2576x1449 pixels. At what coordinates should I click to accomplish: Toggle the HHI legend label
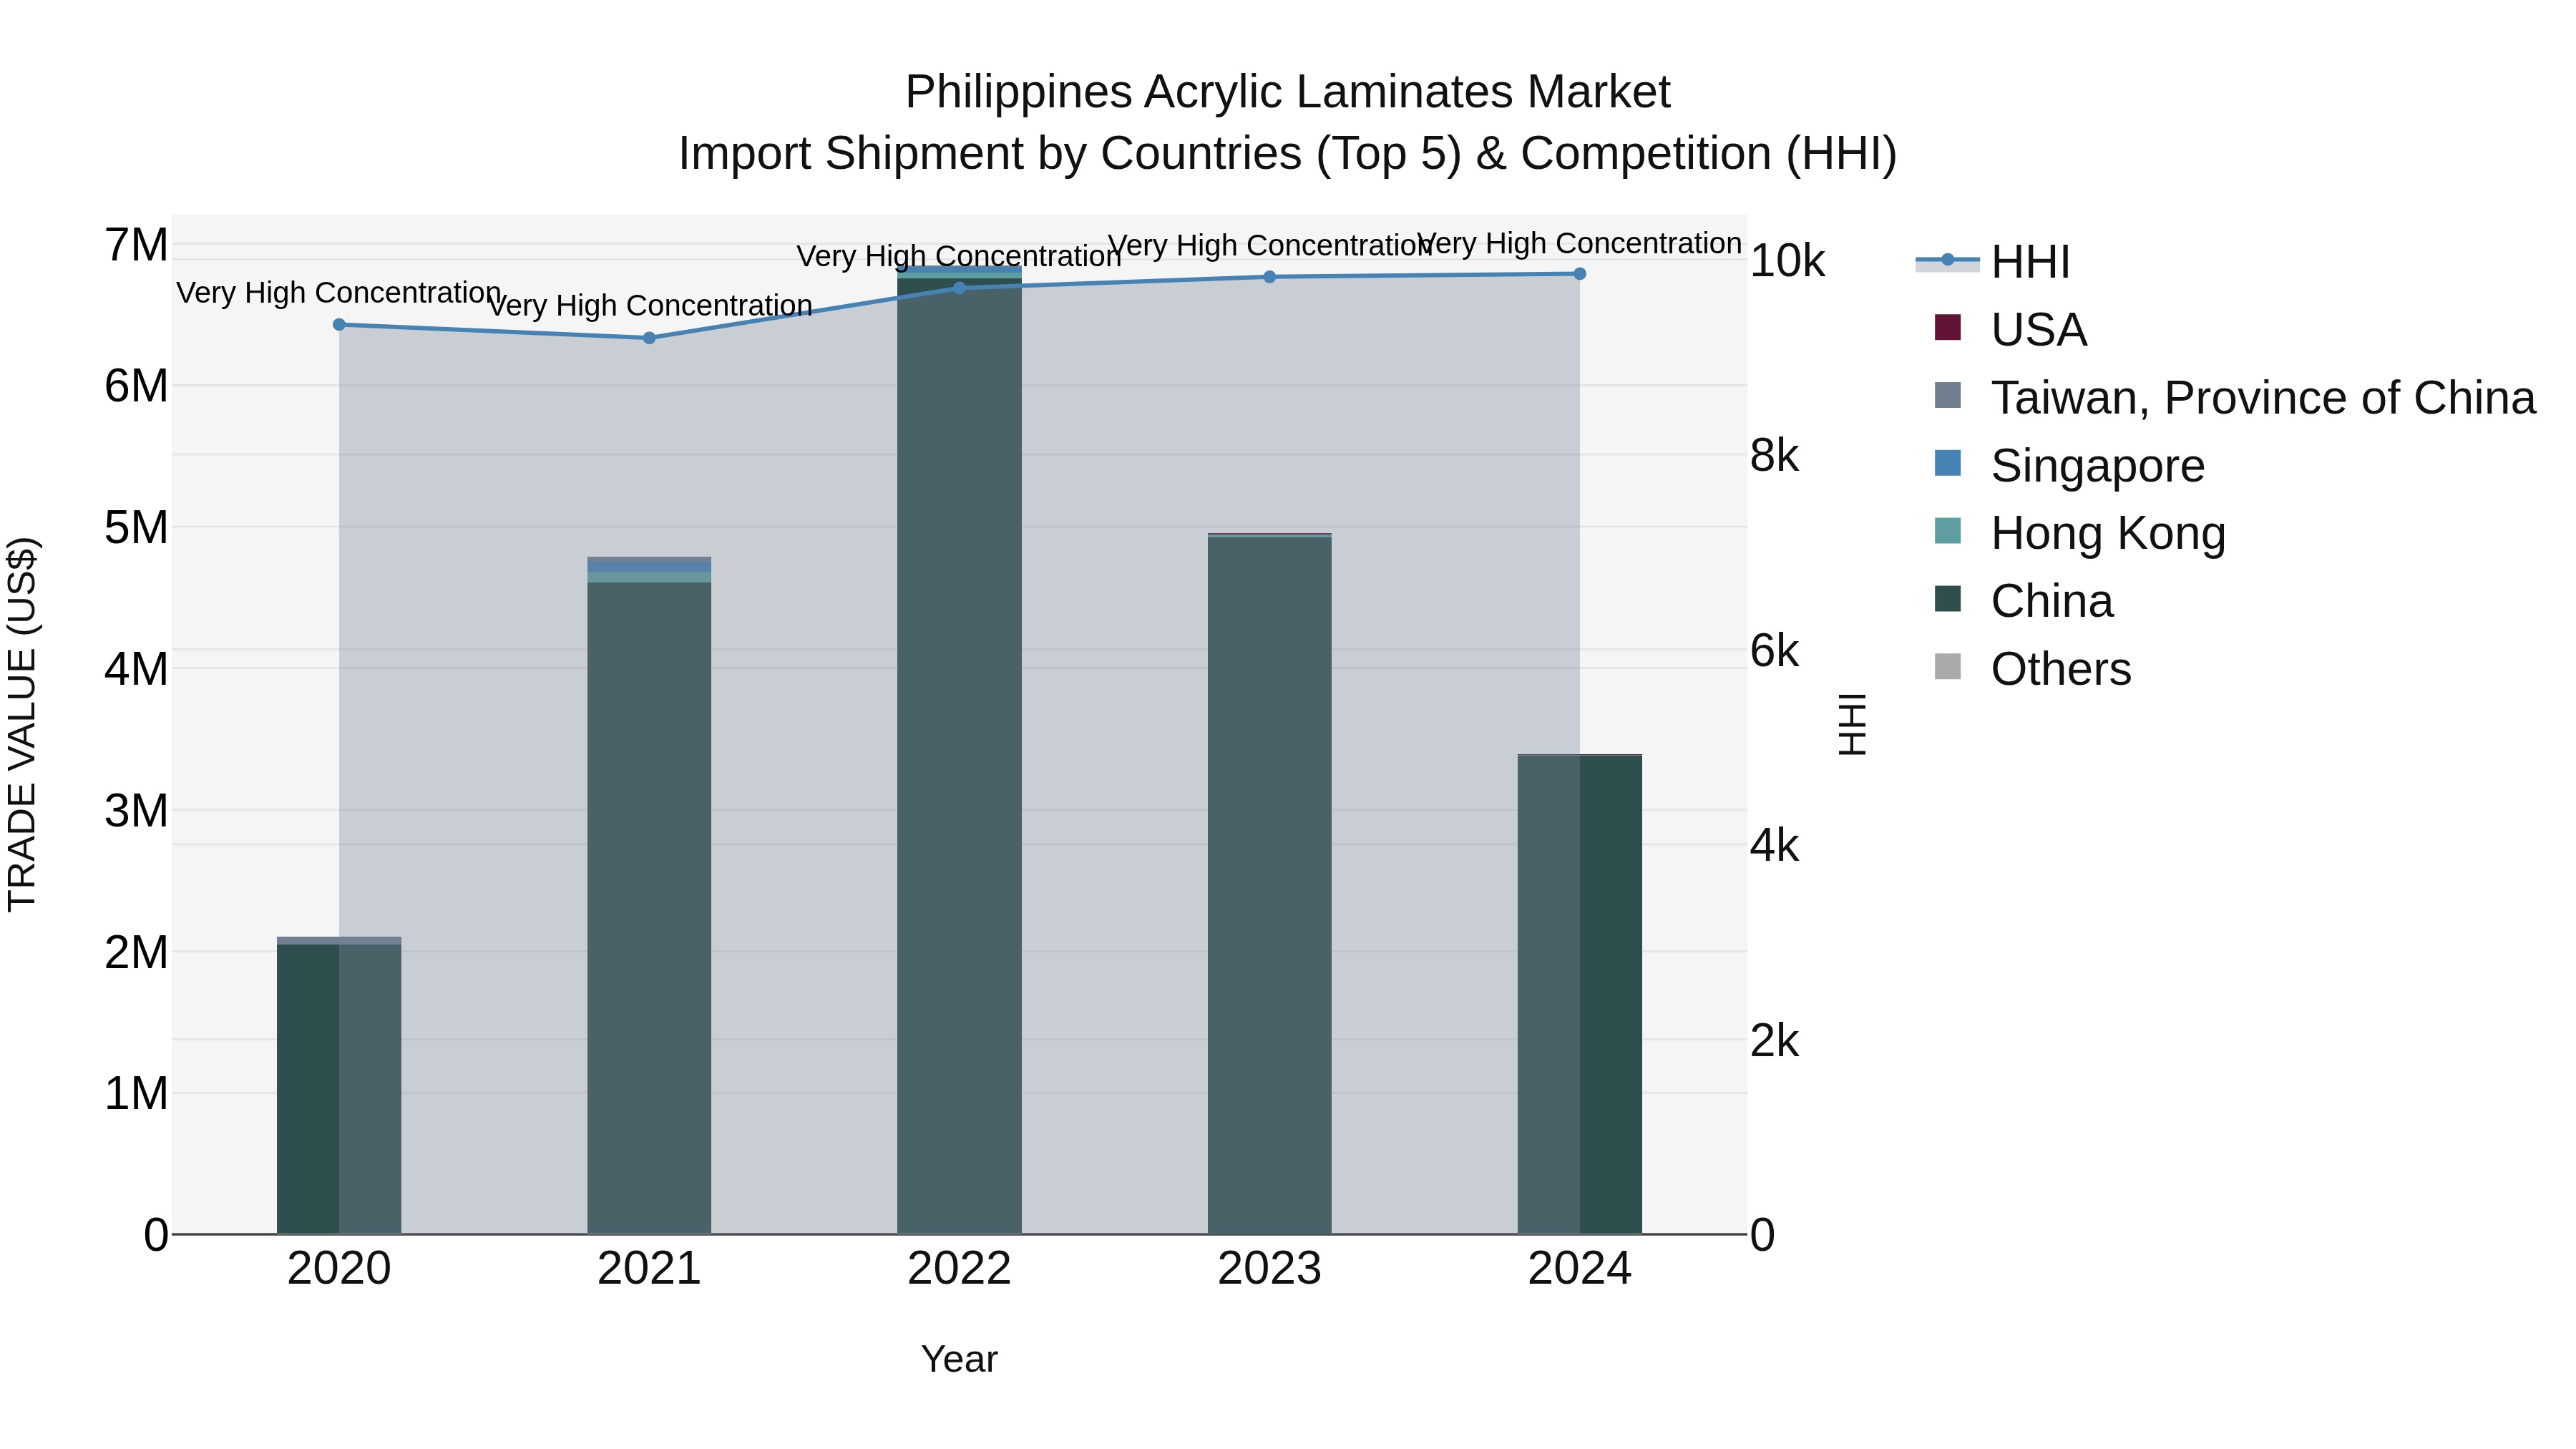pos(2030,262)
